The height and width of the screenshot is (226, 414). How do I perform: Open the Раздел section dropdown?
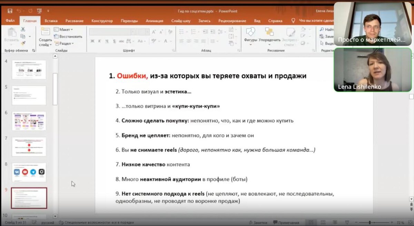pos(64,43)
